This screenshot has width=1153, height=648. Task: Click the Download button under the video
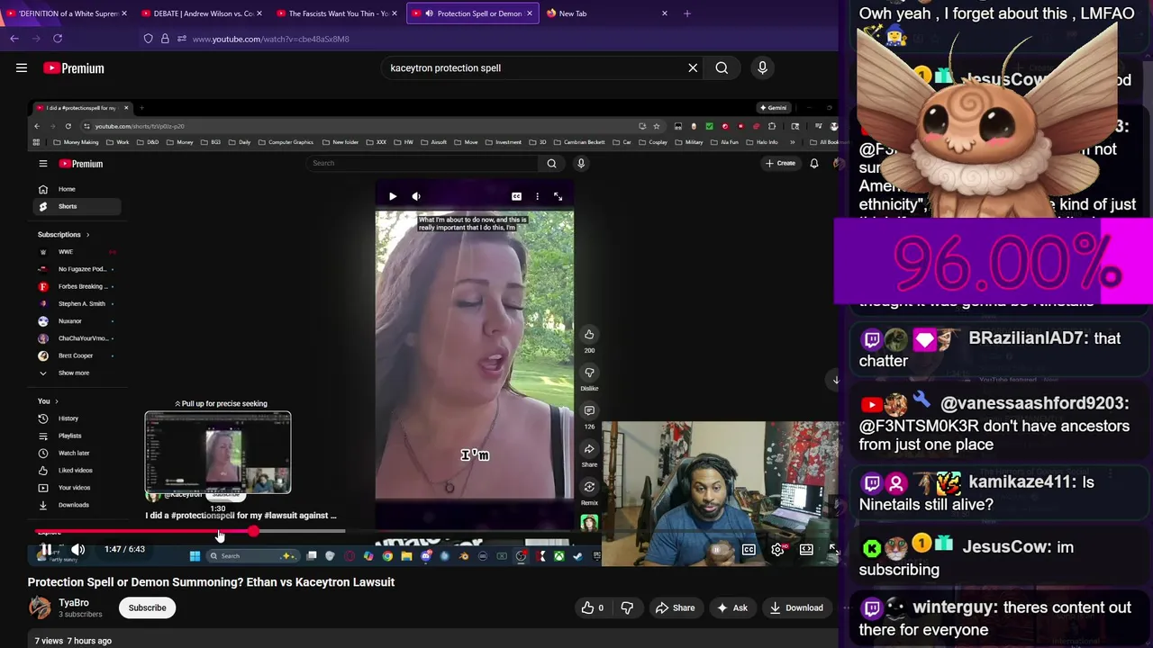[795, 607]
